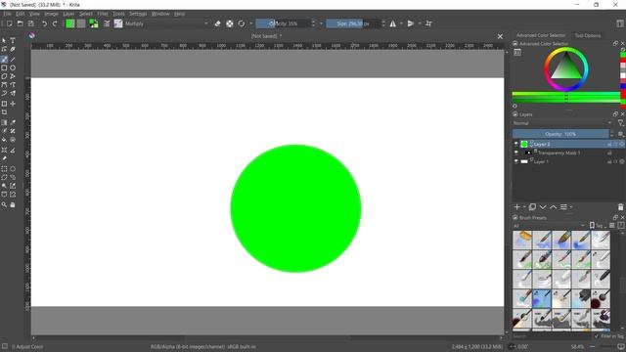Click the layer Opacity 100% slider
Viewport: 626px width, 352px height.
click(560, 134)
